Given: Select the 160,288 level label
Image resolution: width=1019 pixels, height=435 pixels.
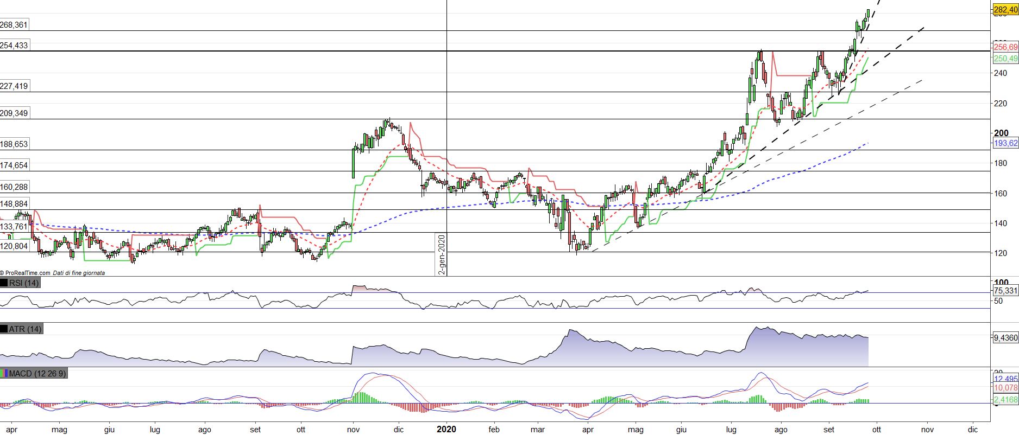Looking at the screenshot, I should (x=14, y=187).
